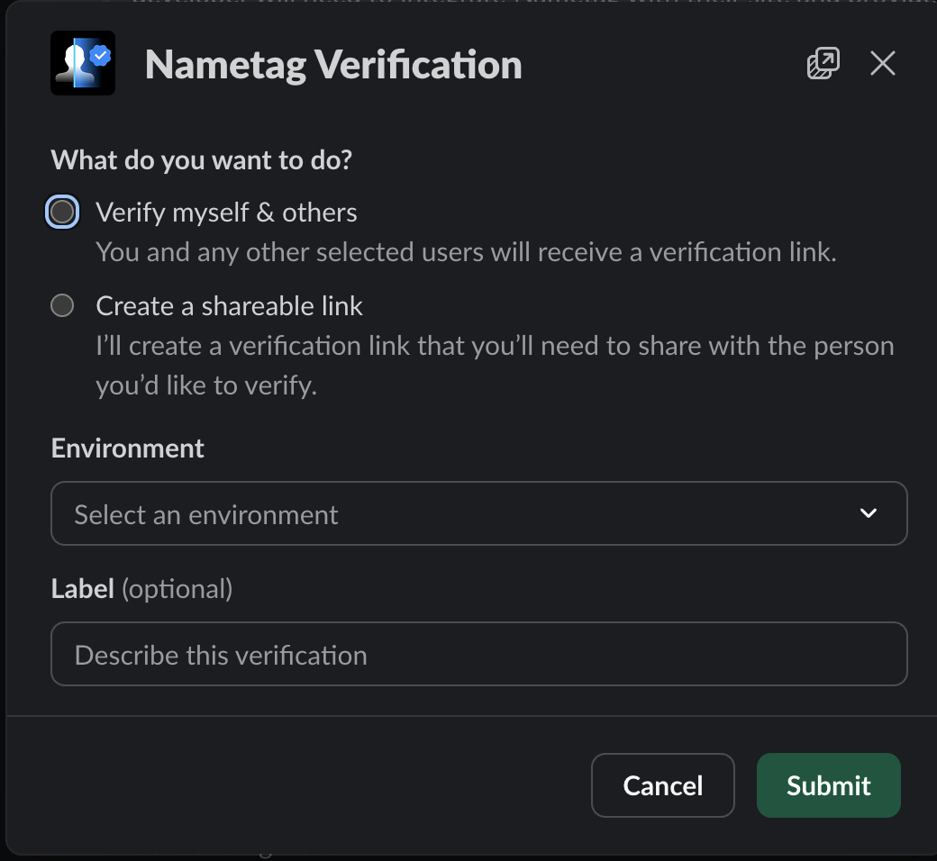Screen dimensions: 937x861
Task: Click the Environment field label
Action: point(128,449)
